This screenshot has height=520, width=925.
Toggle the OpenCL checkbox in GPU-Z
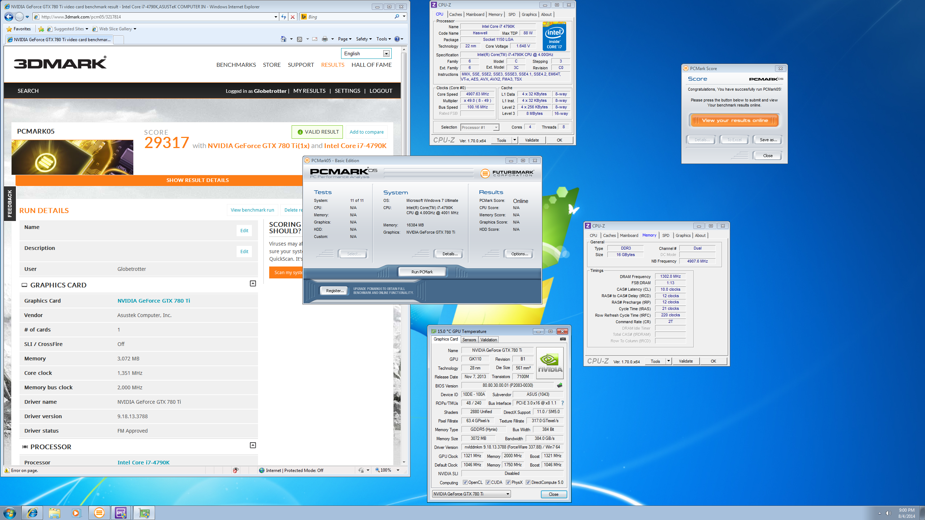pos(465,482)
